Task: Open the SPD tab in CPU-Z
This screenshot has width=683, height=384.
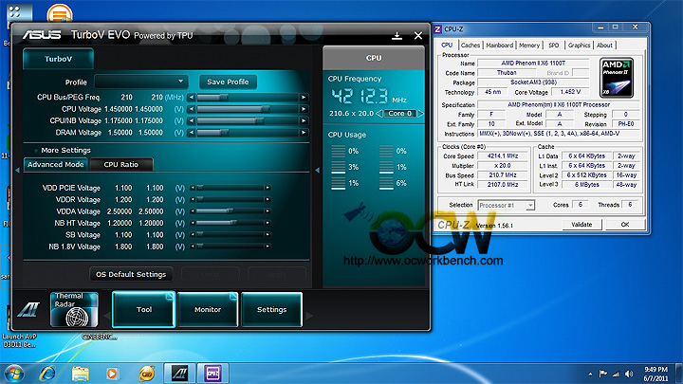Action: [x=553, y=46]
